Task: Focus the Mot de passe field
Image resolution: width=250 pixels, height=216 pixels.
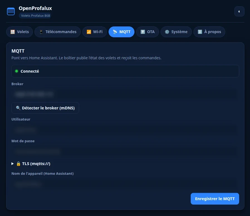Action: [125, 151]
